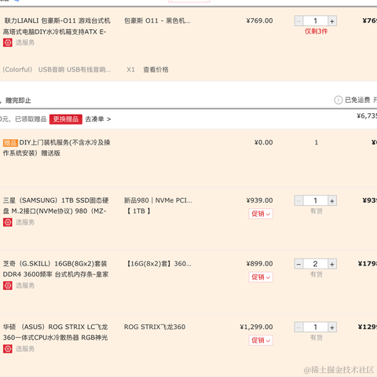Decrease quantity of the LIANLI case
The width and height of the screenshot is (377, 377).
point(298,21)
